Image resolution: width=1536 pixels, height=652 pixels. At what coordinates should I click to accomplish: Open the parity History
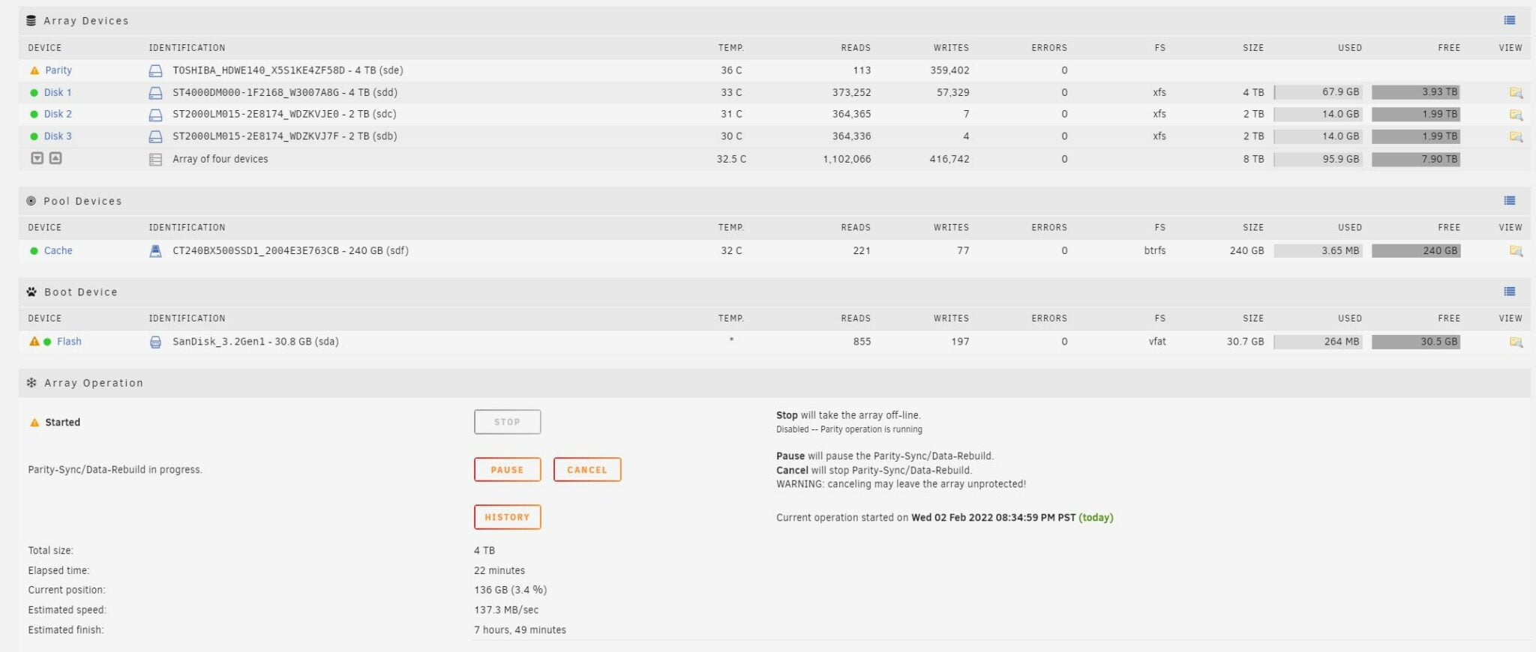[x=507, y=517]
